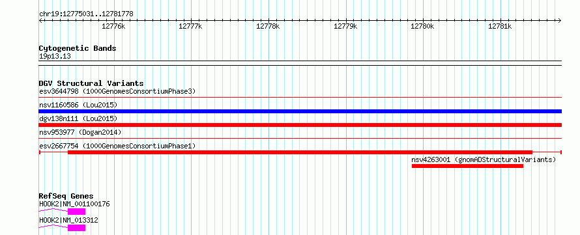
Task: Click the chr19:12775031..12781778 region label
Action: pos(86,14)
